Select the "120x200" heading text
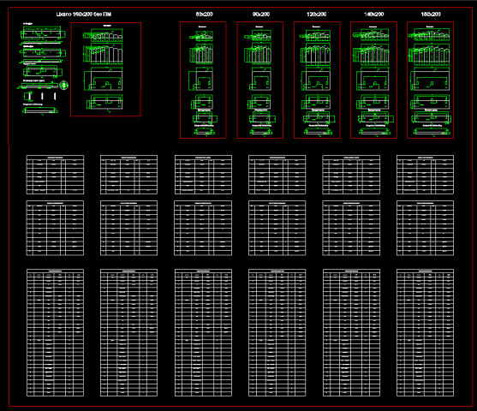Image resolution: width=477 pixels, height=411 pixels. point(316,14)
